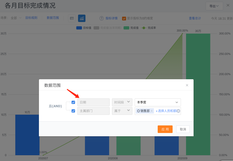This screenshot has width=233, height=161.
Task: Click the blue 目标值 legend swatch
Action: [79, 28]
